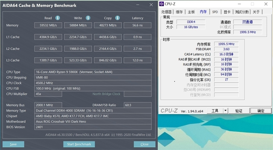Click tRC value 94 时钟

226,74
